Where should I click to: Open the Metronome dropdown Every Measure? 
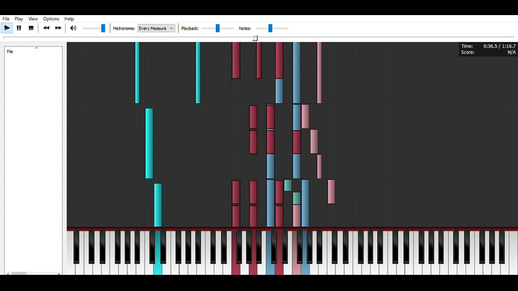156,29
